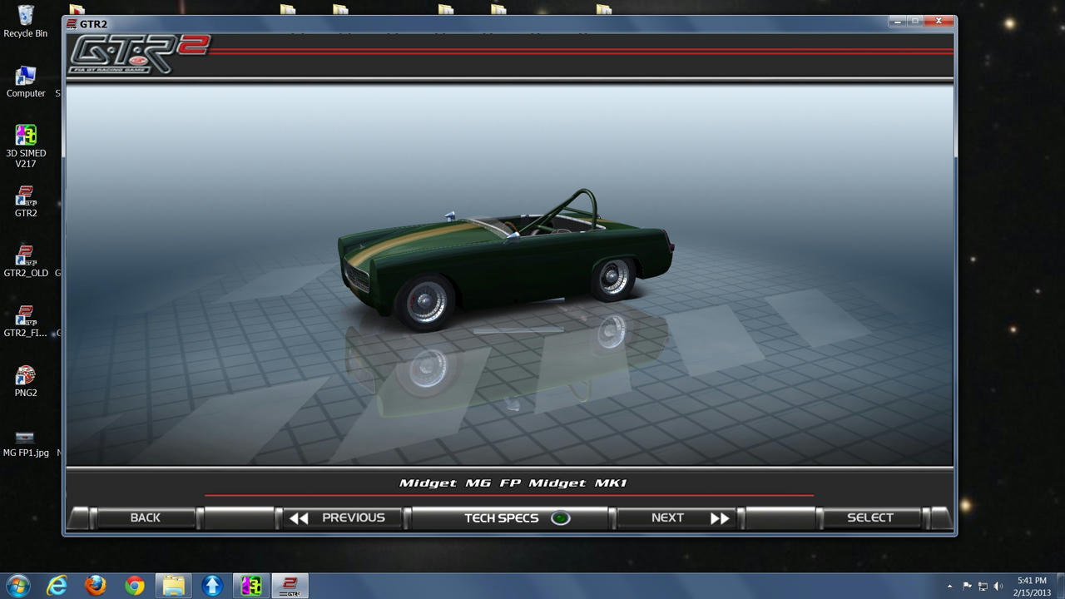Open the Recycle Bin desktop icon

[x=26, y=22]
